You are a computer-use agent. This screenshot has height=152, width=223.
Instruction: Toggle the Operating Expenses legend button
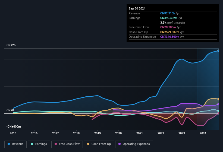pyautogui.click(x=134, y=144)
